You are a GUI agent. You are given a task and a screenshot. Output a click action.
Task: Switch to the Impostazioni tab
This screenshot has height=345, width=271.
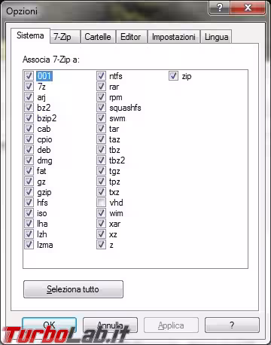(174, 37)
